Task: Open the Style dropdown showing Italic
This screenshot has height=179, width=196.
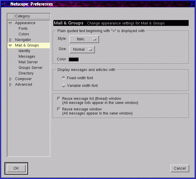Action: [x=84, y=39]
